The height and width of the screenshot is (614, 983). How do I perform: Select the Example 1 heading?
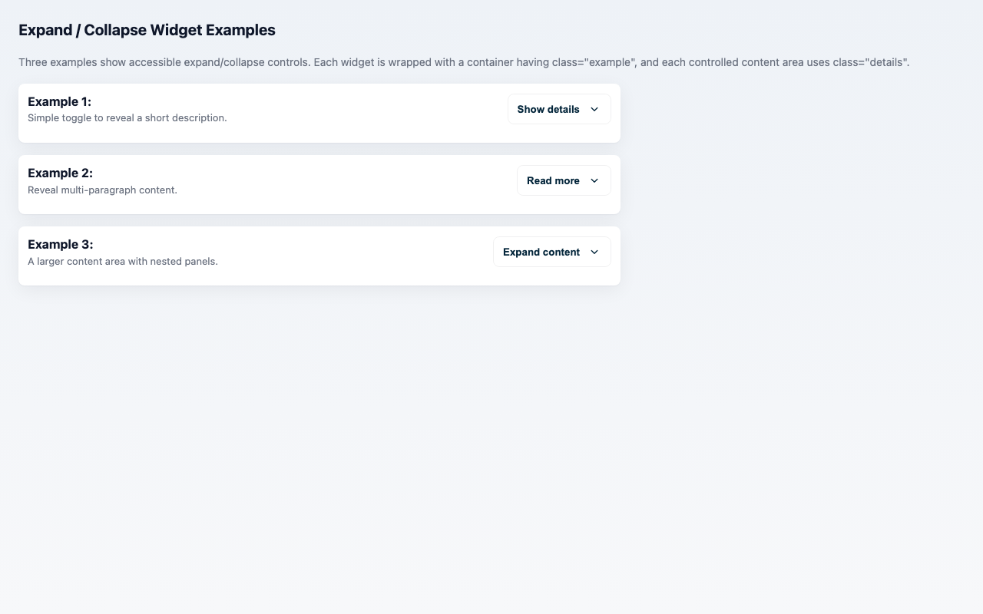coord(59,101)
